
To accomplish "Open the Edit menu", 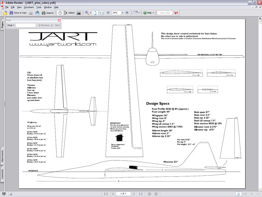I will 13,7.
